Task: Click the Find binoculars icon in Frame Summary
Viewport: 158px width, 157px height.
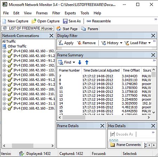Action: (x=61, y=62)
